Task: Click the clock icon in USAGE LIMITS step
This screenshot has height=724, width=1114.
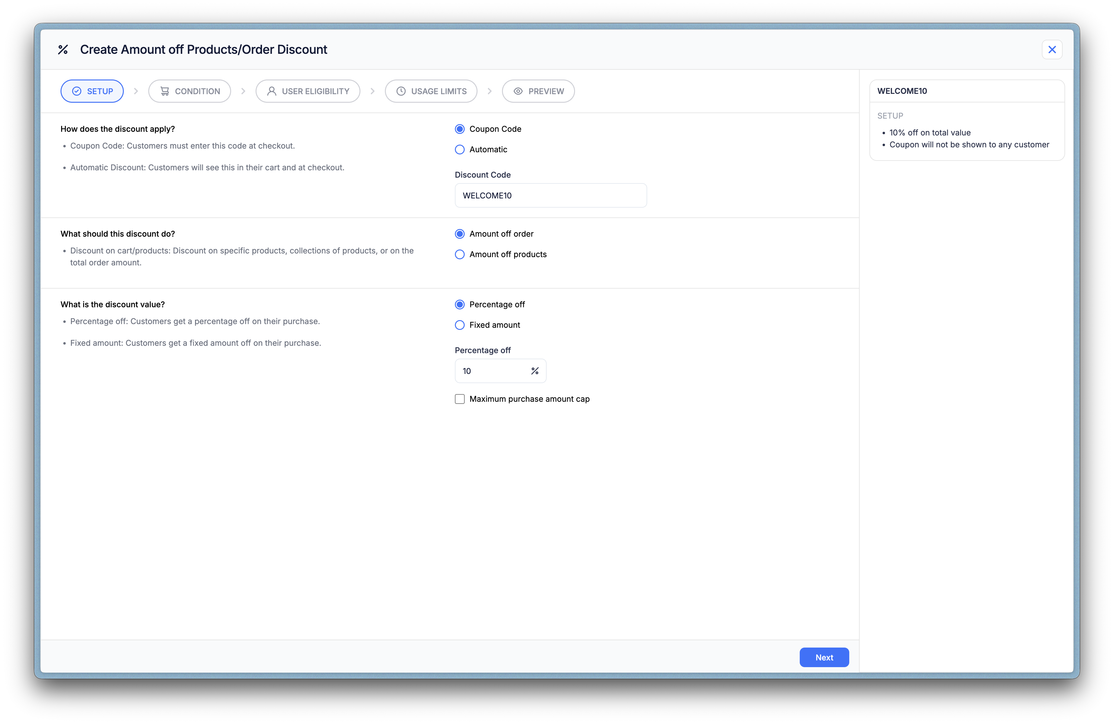Action: point(401,91)
